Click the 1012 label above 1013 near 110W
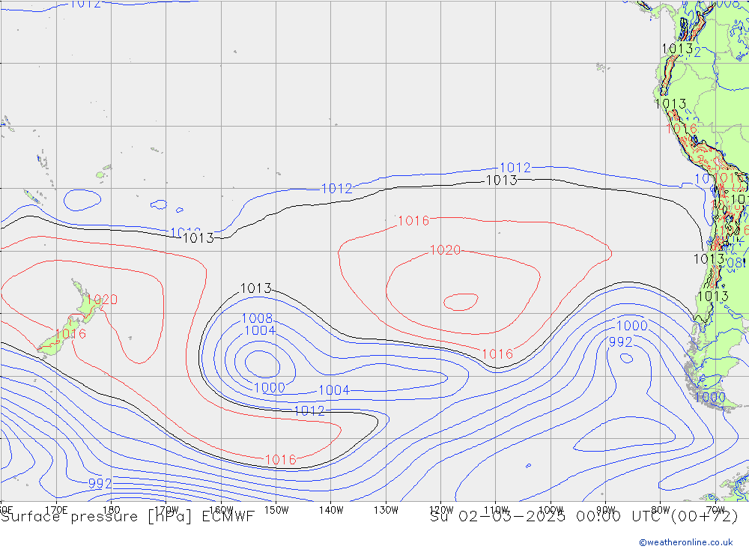Viewport: 749px width, 549px height. coord(515,168)
